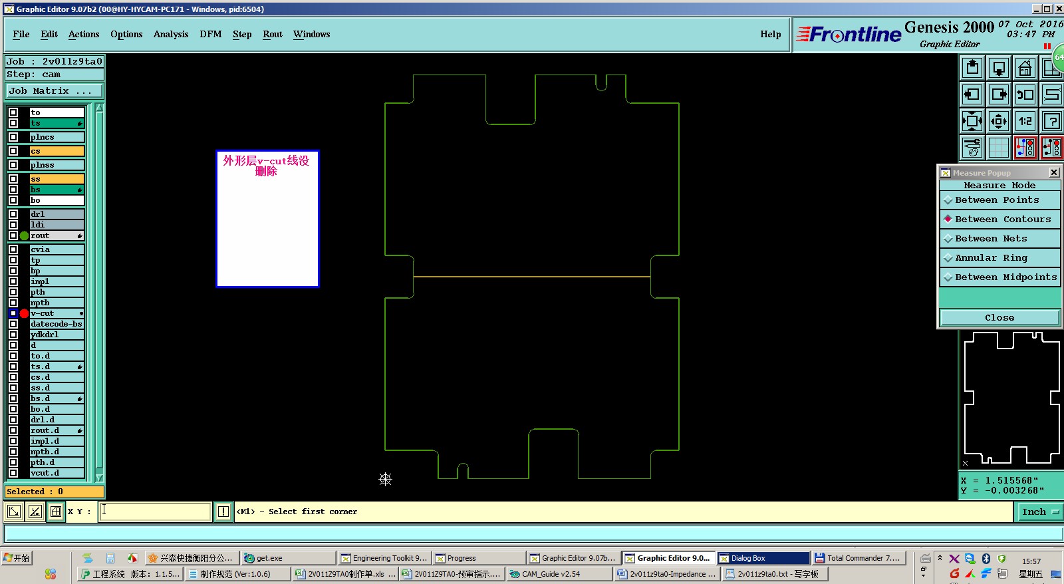Open the Windows menu
This screenshot has width=1064, height=584.
(312, 34)
